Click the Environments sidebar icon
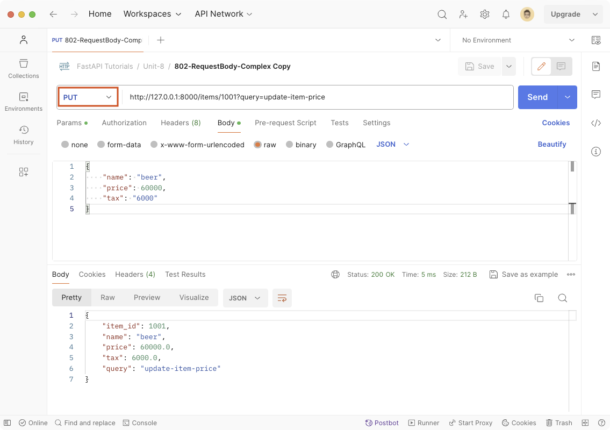 click(24, 102)
